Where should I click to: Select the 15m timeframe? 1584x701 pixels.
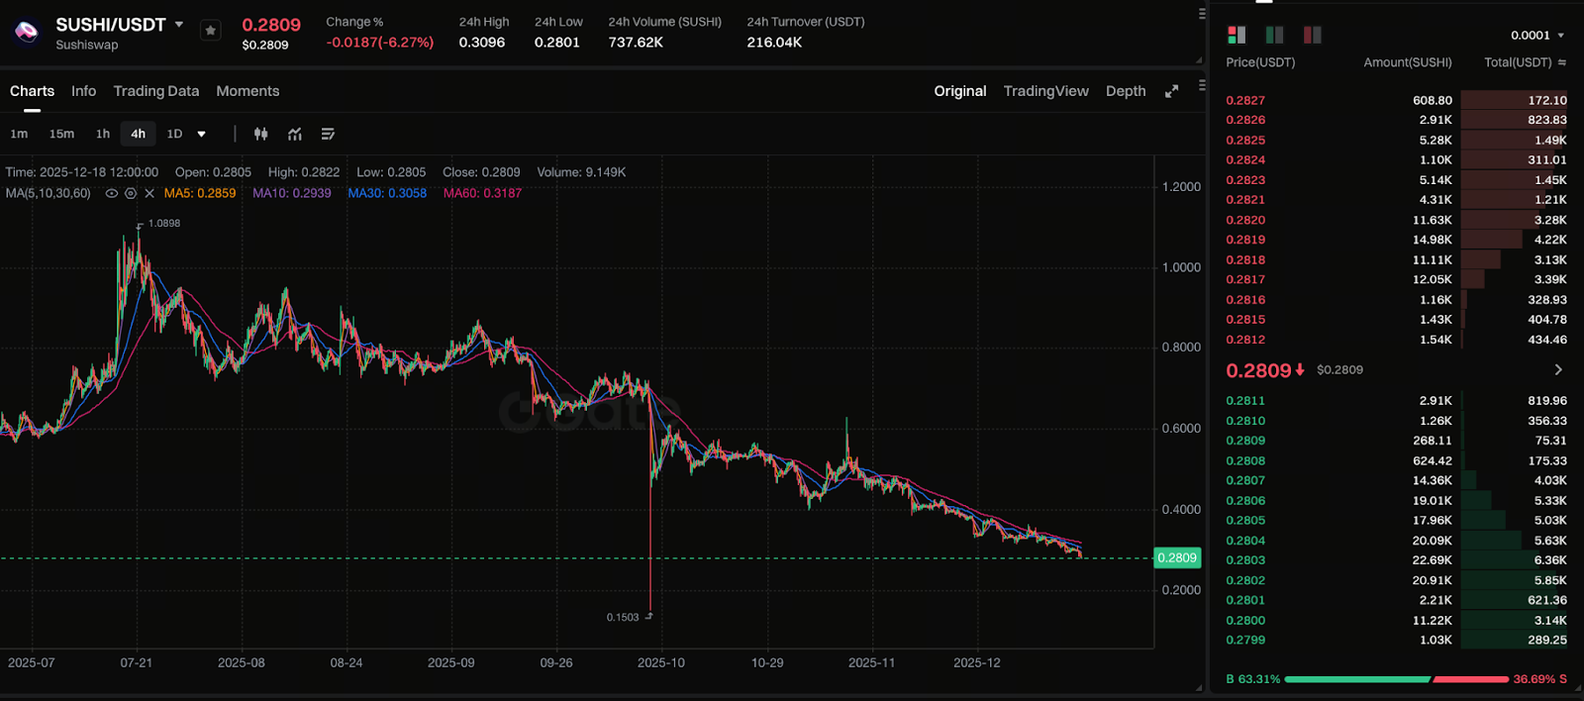pyautogui.click(x=61, y=134)
